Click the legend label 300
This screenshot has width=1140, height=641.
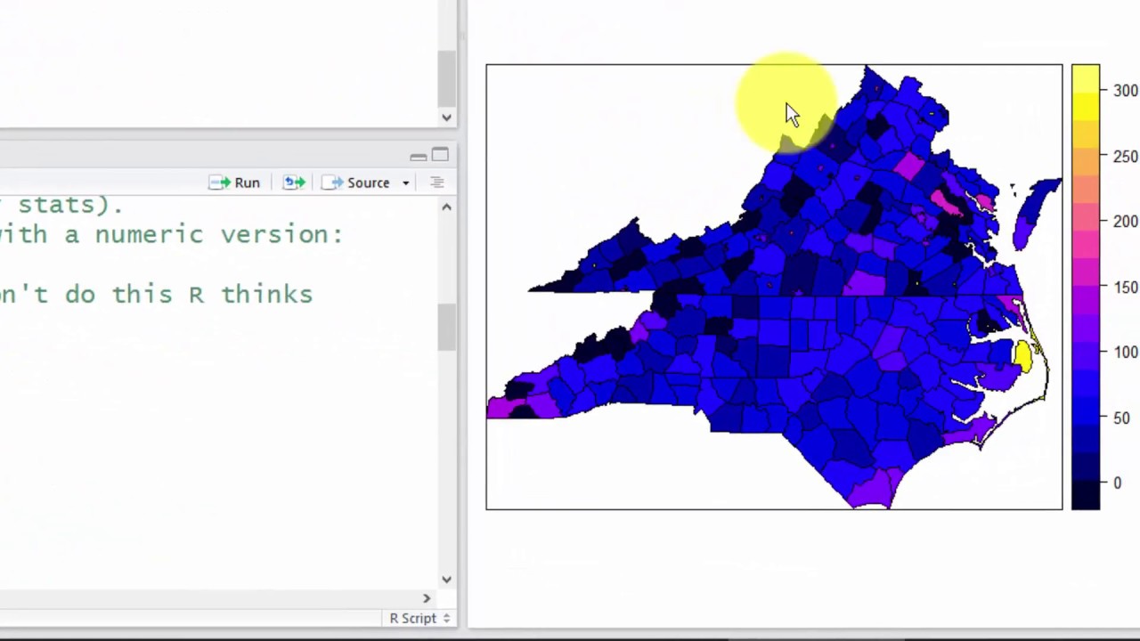[x=1126, y=91]
